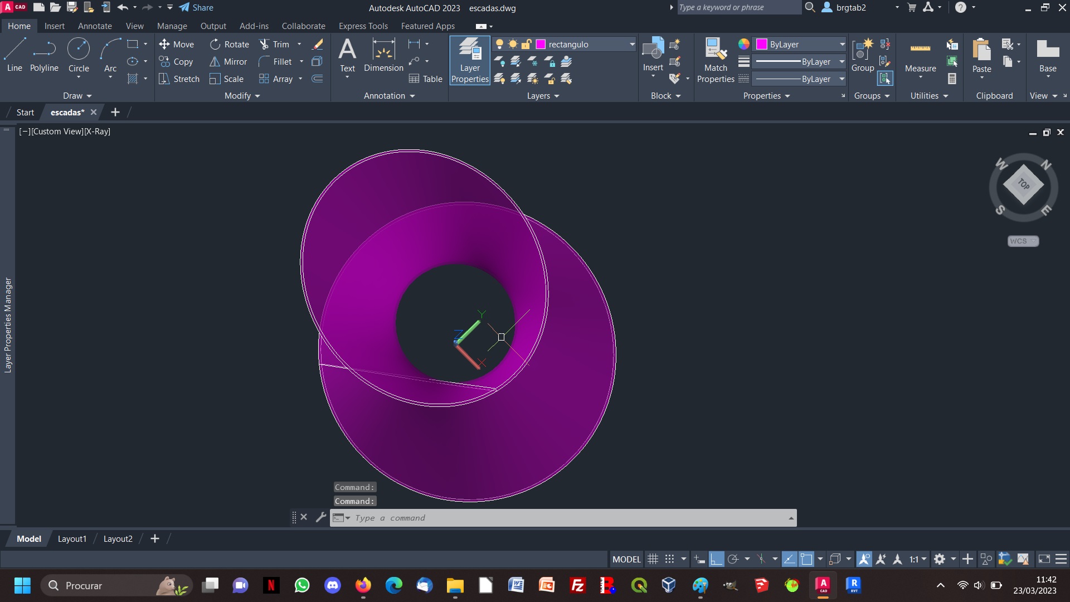Open the Express Tools tab
Viewport: 1070px width, 602px height.
point(363,26)
